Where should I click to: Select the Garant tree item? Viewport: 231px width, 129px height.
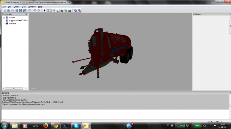point(12,18)
